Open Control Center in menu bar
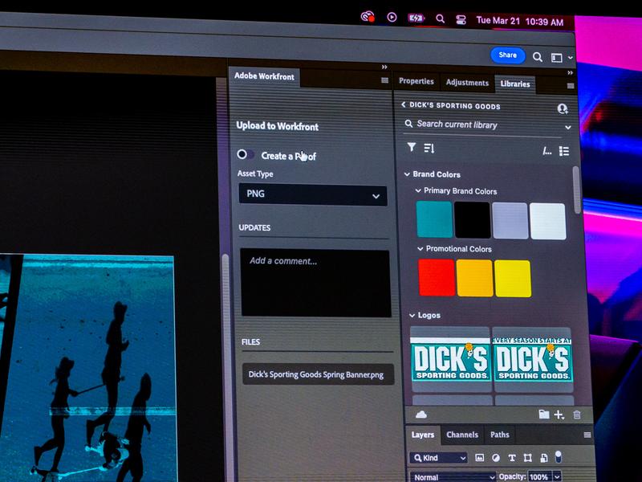 461,19
